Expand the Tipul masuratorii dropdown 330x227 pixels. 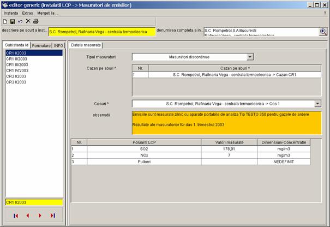(x=250, y=56)
